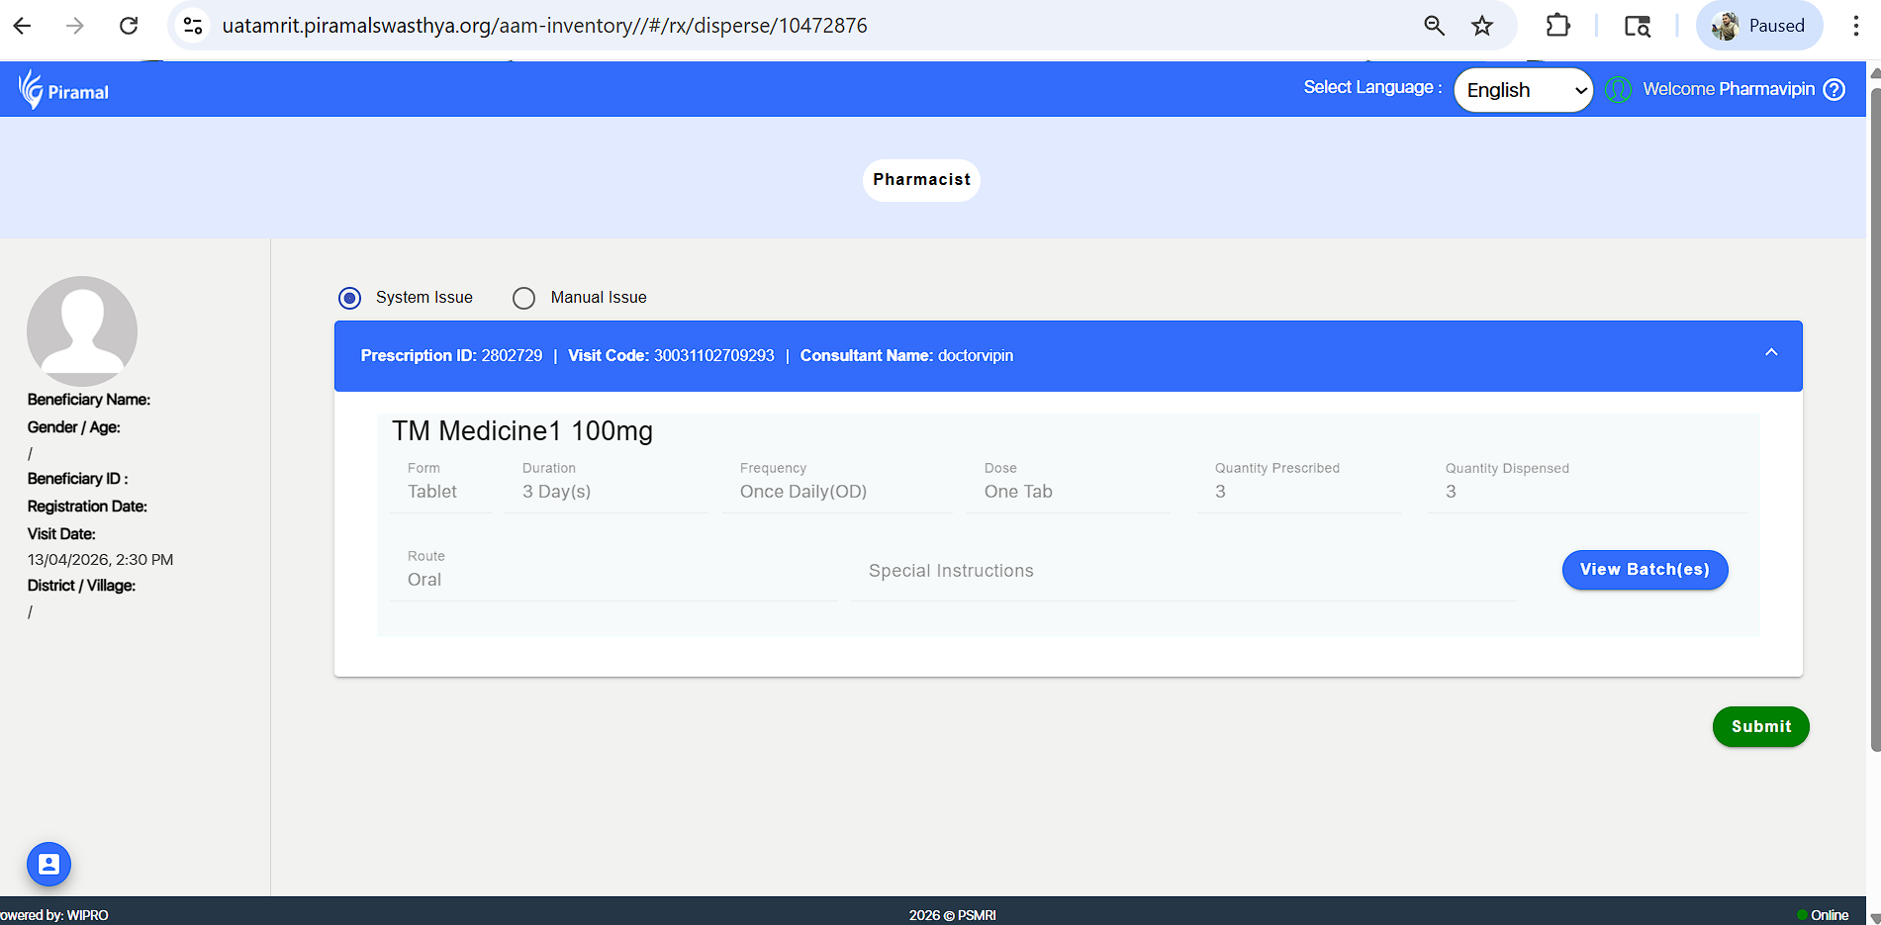The image size is (1881, 925).
Task: Click the Pharmacist tab pill
Action: (921, 180)
